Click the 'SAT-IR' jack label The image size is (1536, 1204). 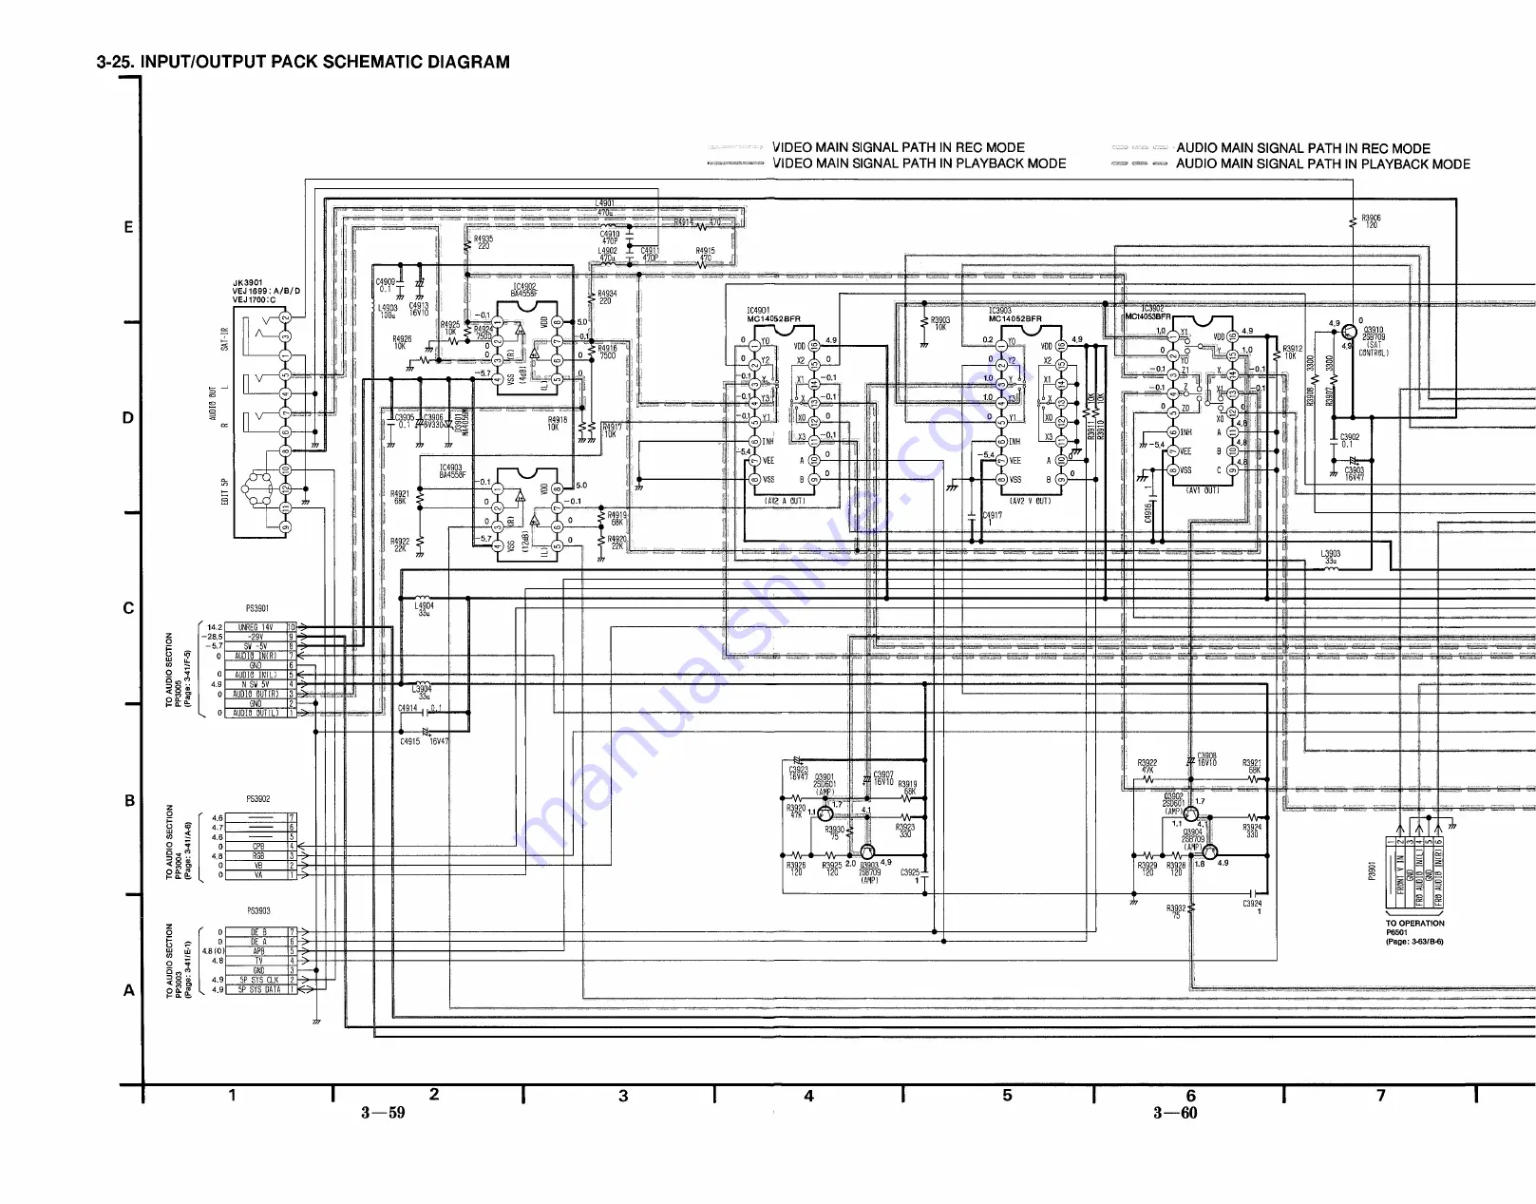(225, 339)
